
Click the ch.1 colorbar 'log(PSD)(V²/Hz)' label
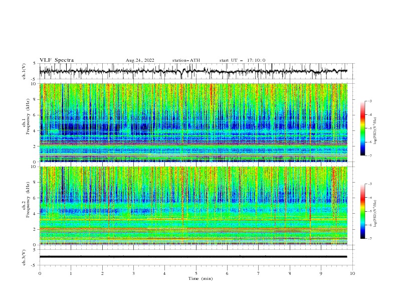(375, 131)
